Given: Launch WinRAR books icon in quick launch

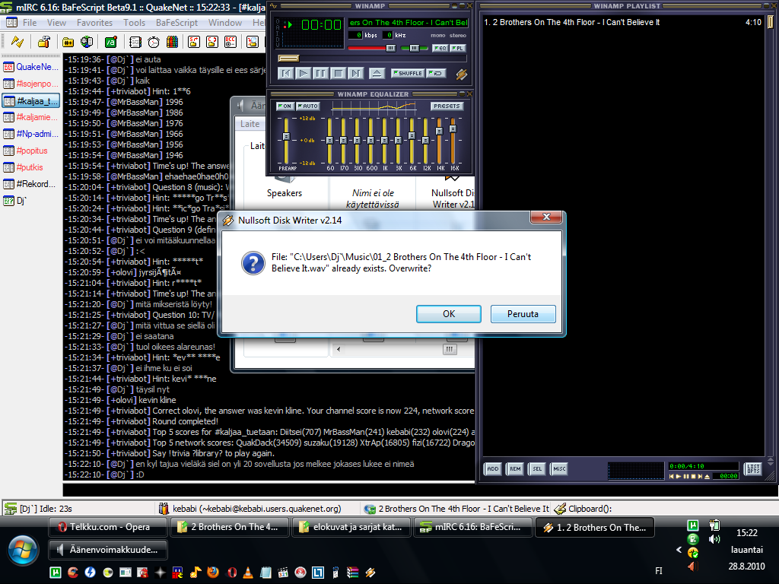Looking at the screenshot, I should click(x=353, y=572).
